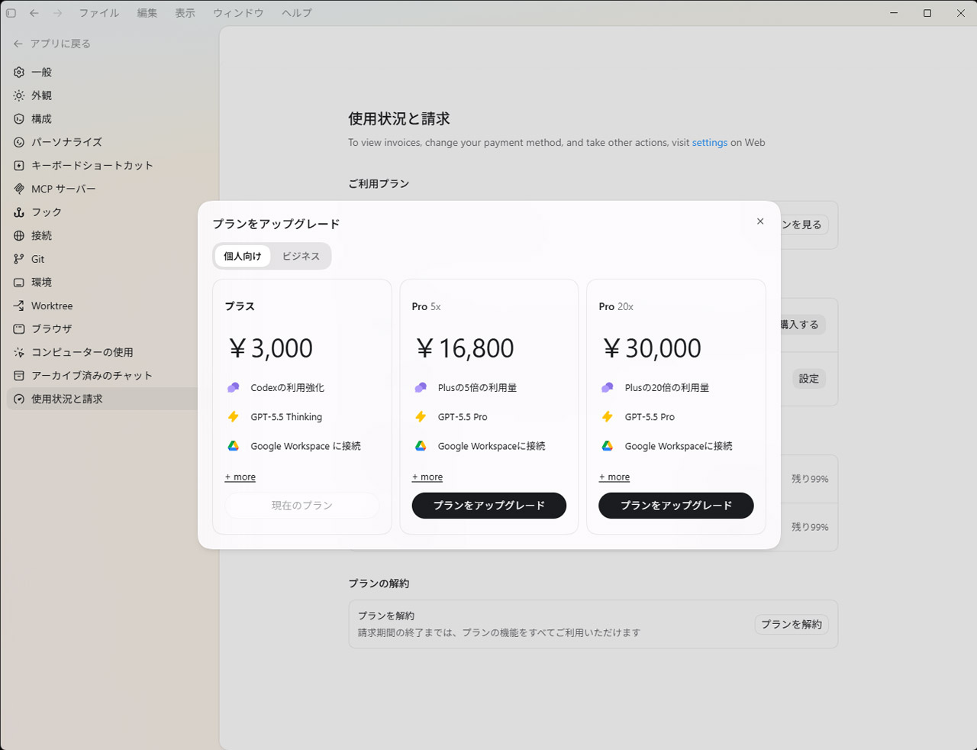Click the disabled 現在のプラン button
The width and height of the screenshot is (977, 750).
[x=302, y=506]
